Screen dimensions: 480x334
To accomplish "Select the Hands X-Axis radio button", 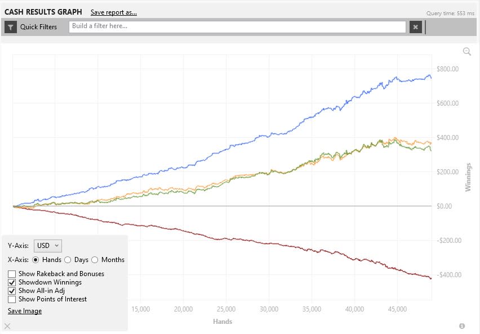I will pos(35,260).
